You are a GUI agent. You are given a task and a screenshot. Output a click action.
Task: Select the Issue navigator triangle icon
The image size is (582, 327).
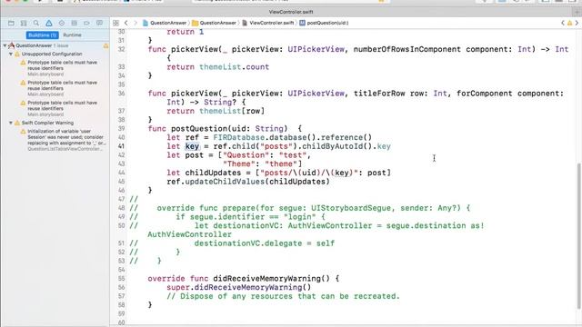tap(48, 23)
